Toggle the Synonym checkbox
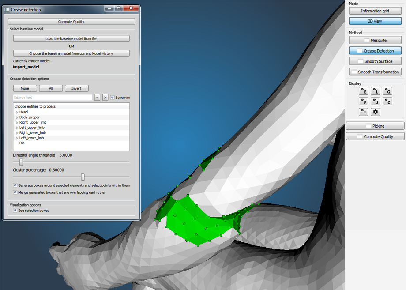 (112, 98)
